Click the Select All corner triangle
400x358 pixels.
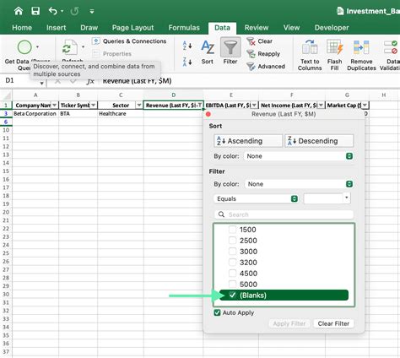[x=6, y=95]
